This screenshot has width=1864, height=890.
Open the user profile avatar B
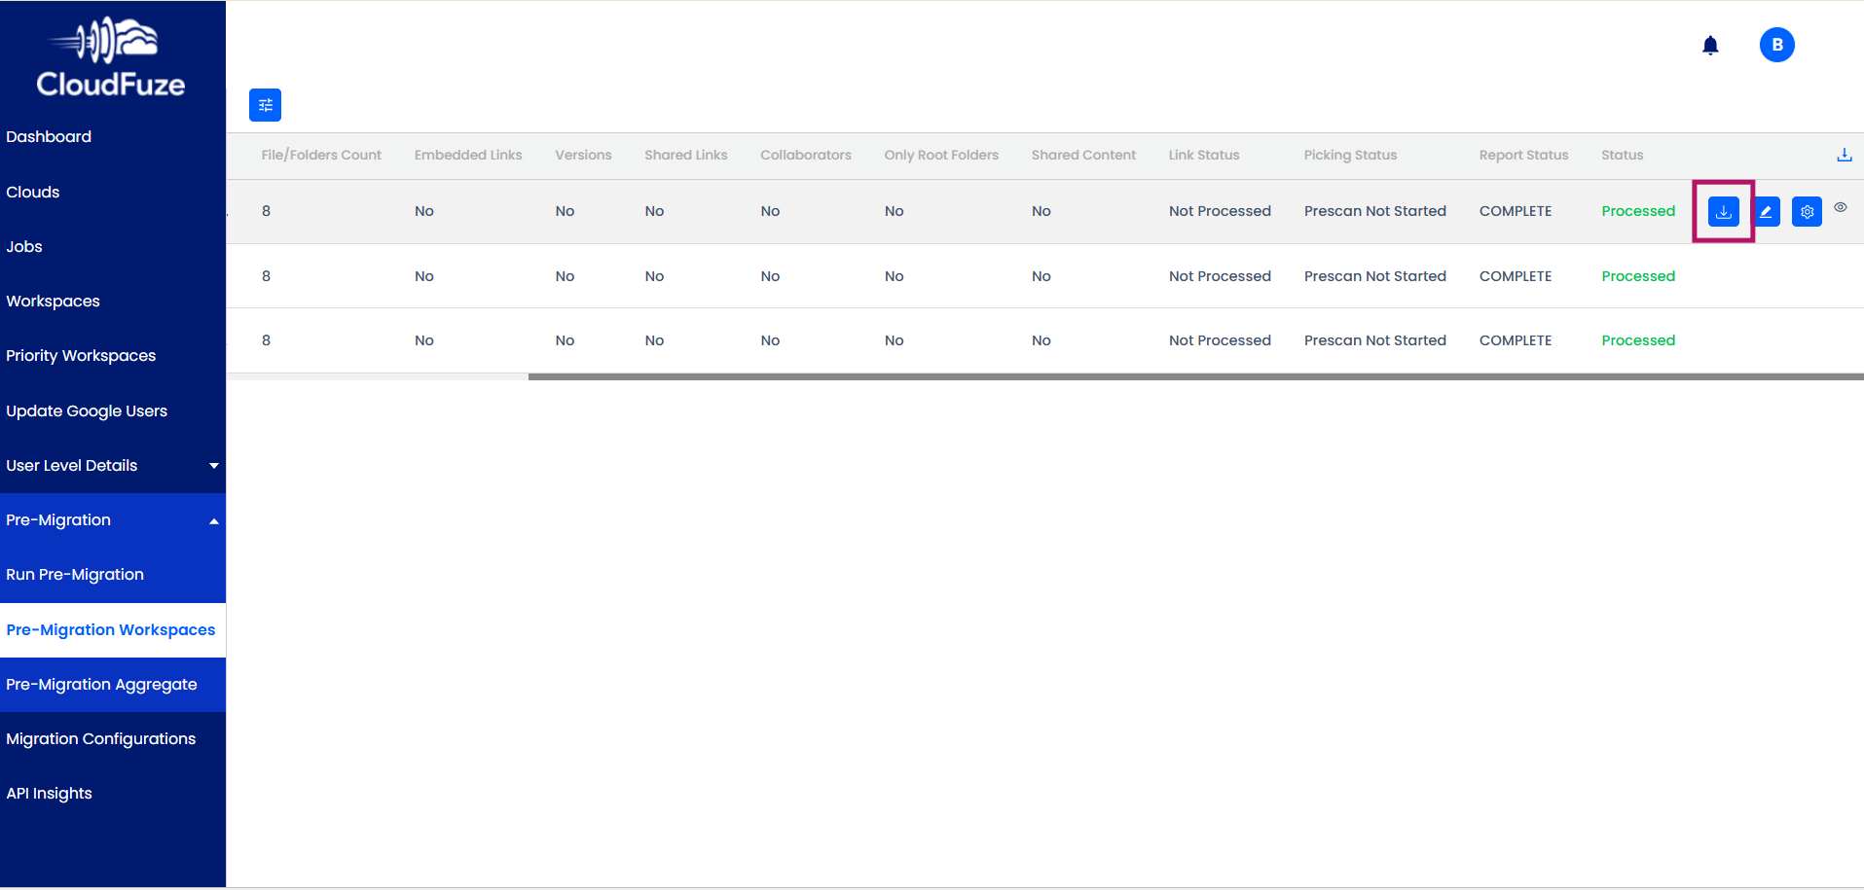click(x=1776, y=45)
